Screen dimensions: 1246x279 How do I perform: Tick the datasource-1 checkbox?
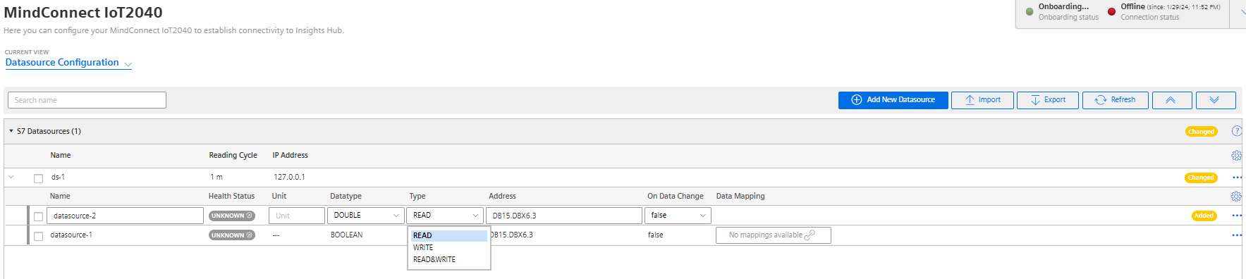[x=39, y=236]
